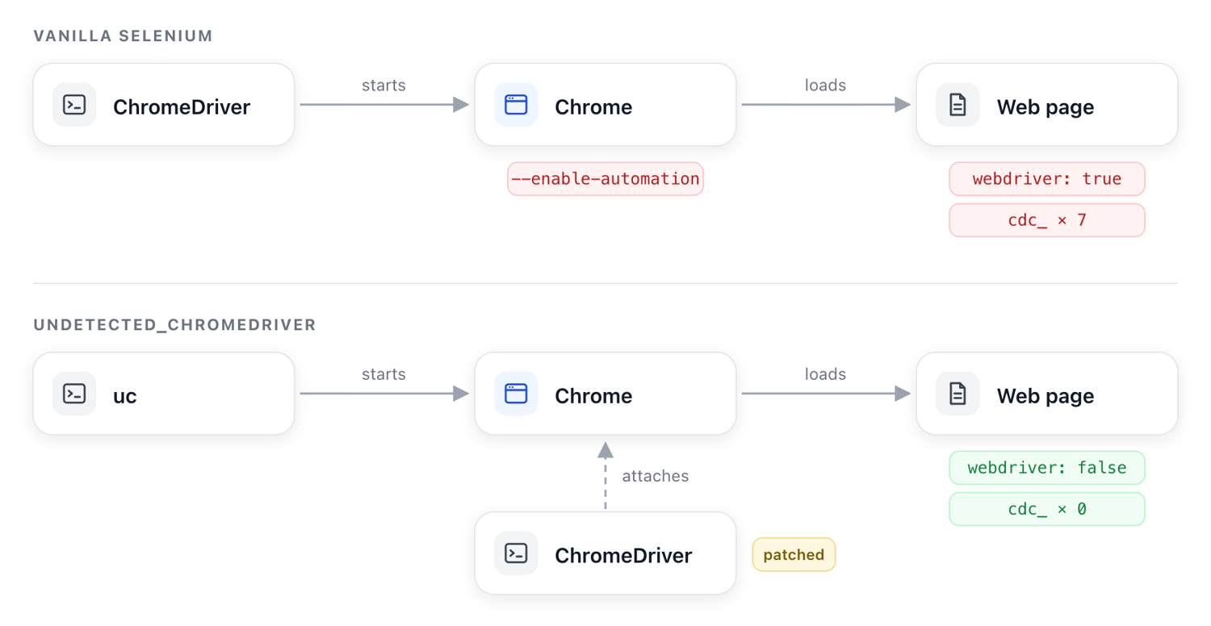Select the browser icon in the undetected_chromedriver Chrome node
1211x626 pixels.
click(516, 394)
